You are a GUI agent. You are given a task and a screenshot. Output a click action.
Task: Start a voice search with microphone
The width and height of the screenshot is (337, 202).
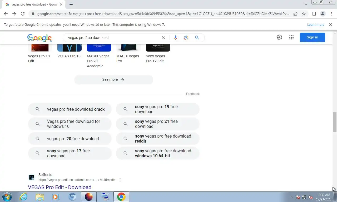pyautogui.click(x=176, y=38)
